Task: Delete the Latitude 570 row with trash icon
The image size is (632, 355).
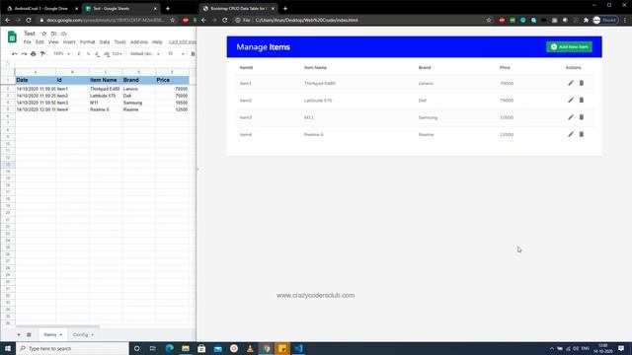Action: pos(582,100)
